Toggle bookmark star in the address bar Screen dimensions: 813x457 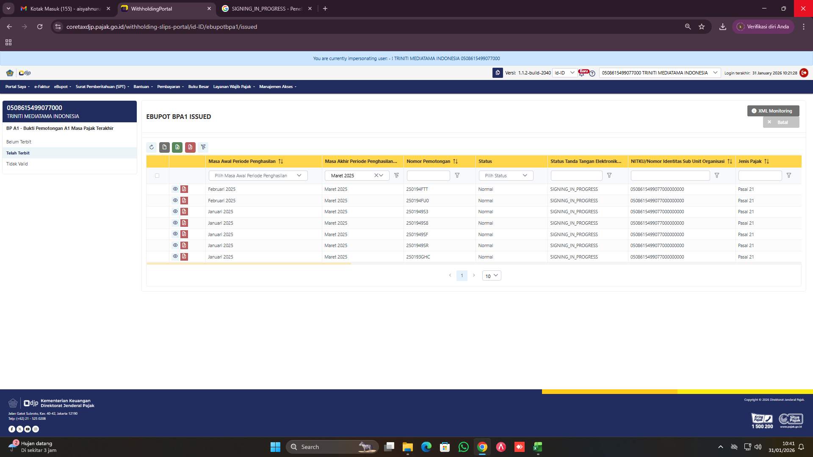point(702,26)
